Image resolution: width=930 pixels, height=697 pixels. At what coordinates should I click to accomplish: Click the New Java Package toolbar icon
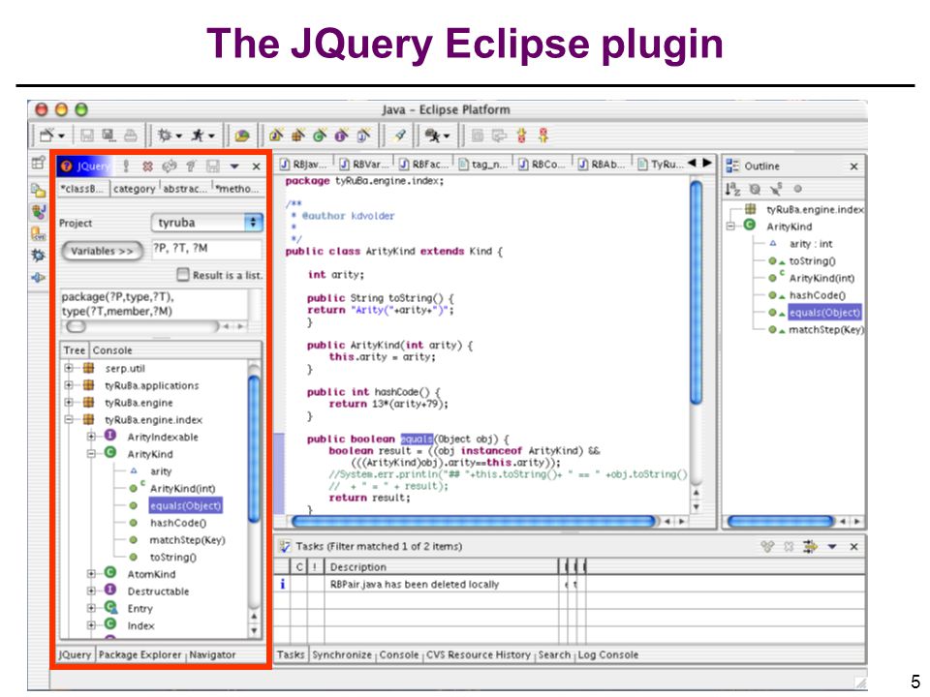(297, 136)
